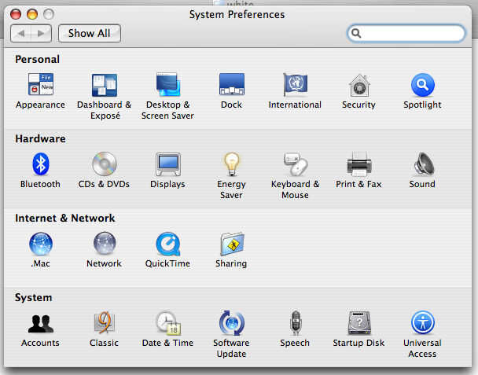This screenshot has width=478, height=375.
Task: Open Print & Fax printer icon
Action: [359, 164]
